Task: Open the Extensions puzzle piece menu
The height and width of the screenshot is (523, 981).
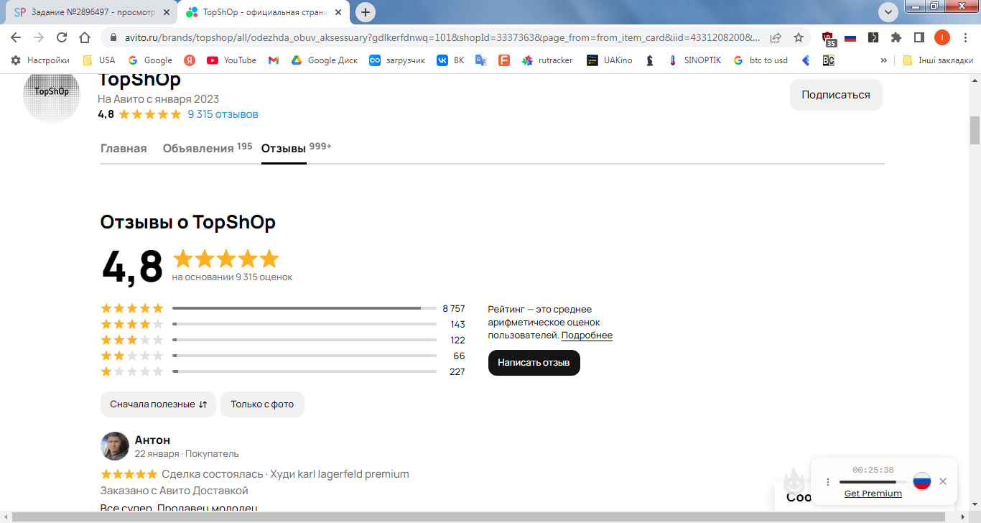Action: point(896,37)
